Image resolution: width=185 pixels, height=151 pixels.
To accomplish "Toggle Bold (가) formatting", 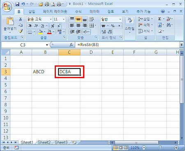I will point(30,26).
